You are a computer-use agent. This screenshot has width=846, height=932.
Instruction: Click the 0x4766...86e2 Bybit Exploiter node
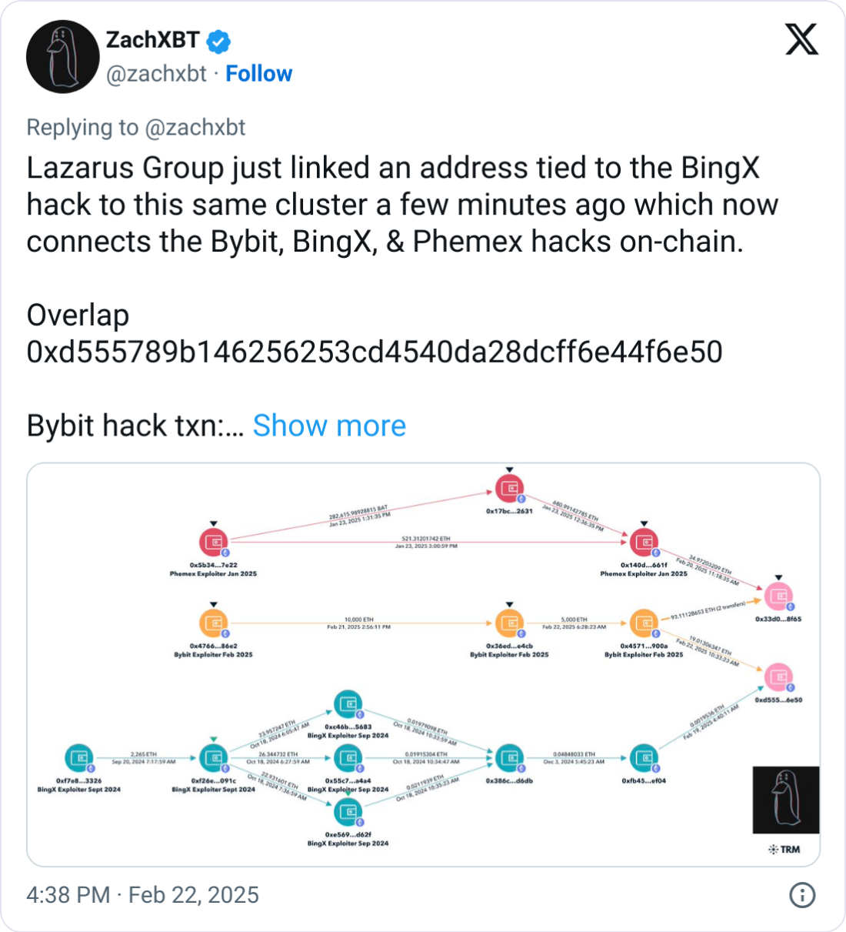tap(214, 623)
